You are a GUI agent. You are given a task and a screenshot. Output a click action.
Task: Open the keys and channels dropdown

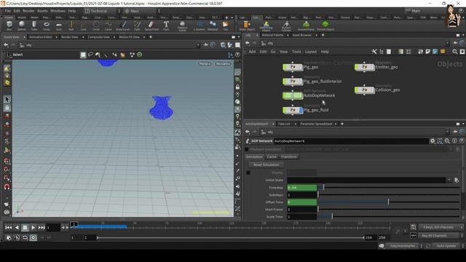441,227
